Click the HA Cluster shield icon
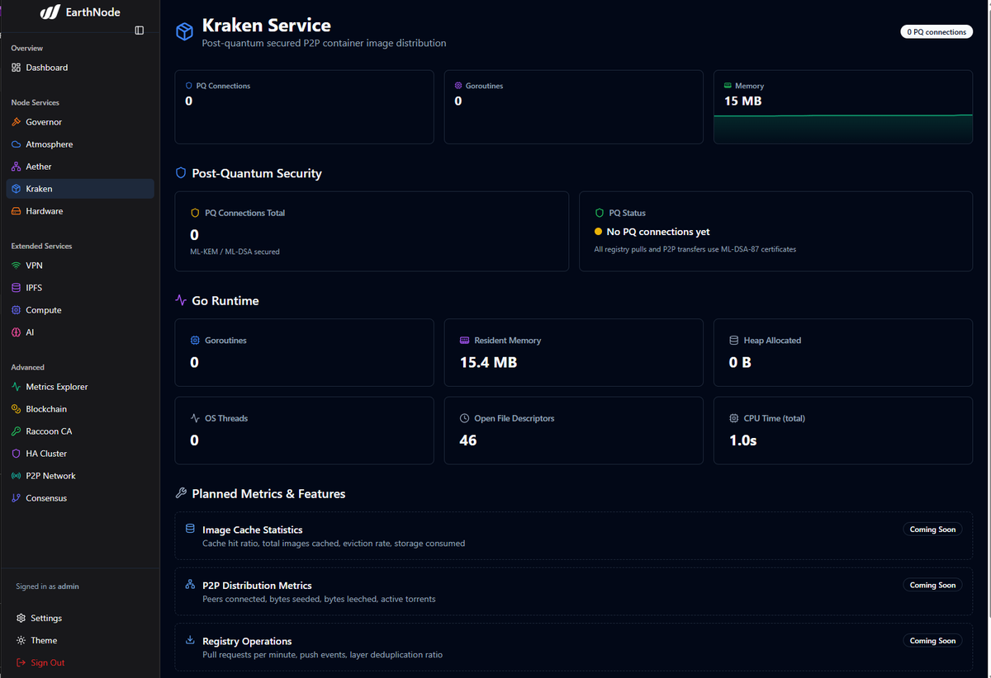This screenshot has height=678, width=991. pos(17,454)
